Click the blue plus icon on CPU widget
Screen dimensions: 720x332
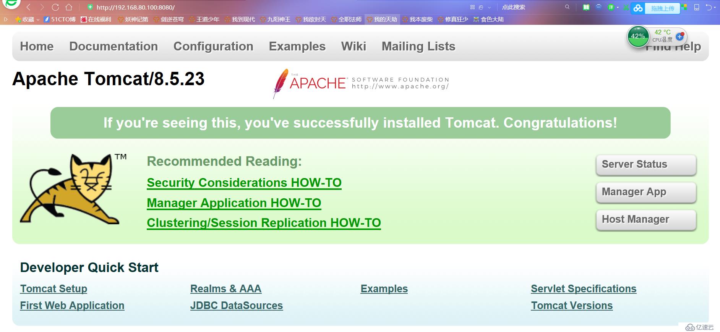pyautogui.click(x=679, y=37)
